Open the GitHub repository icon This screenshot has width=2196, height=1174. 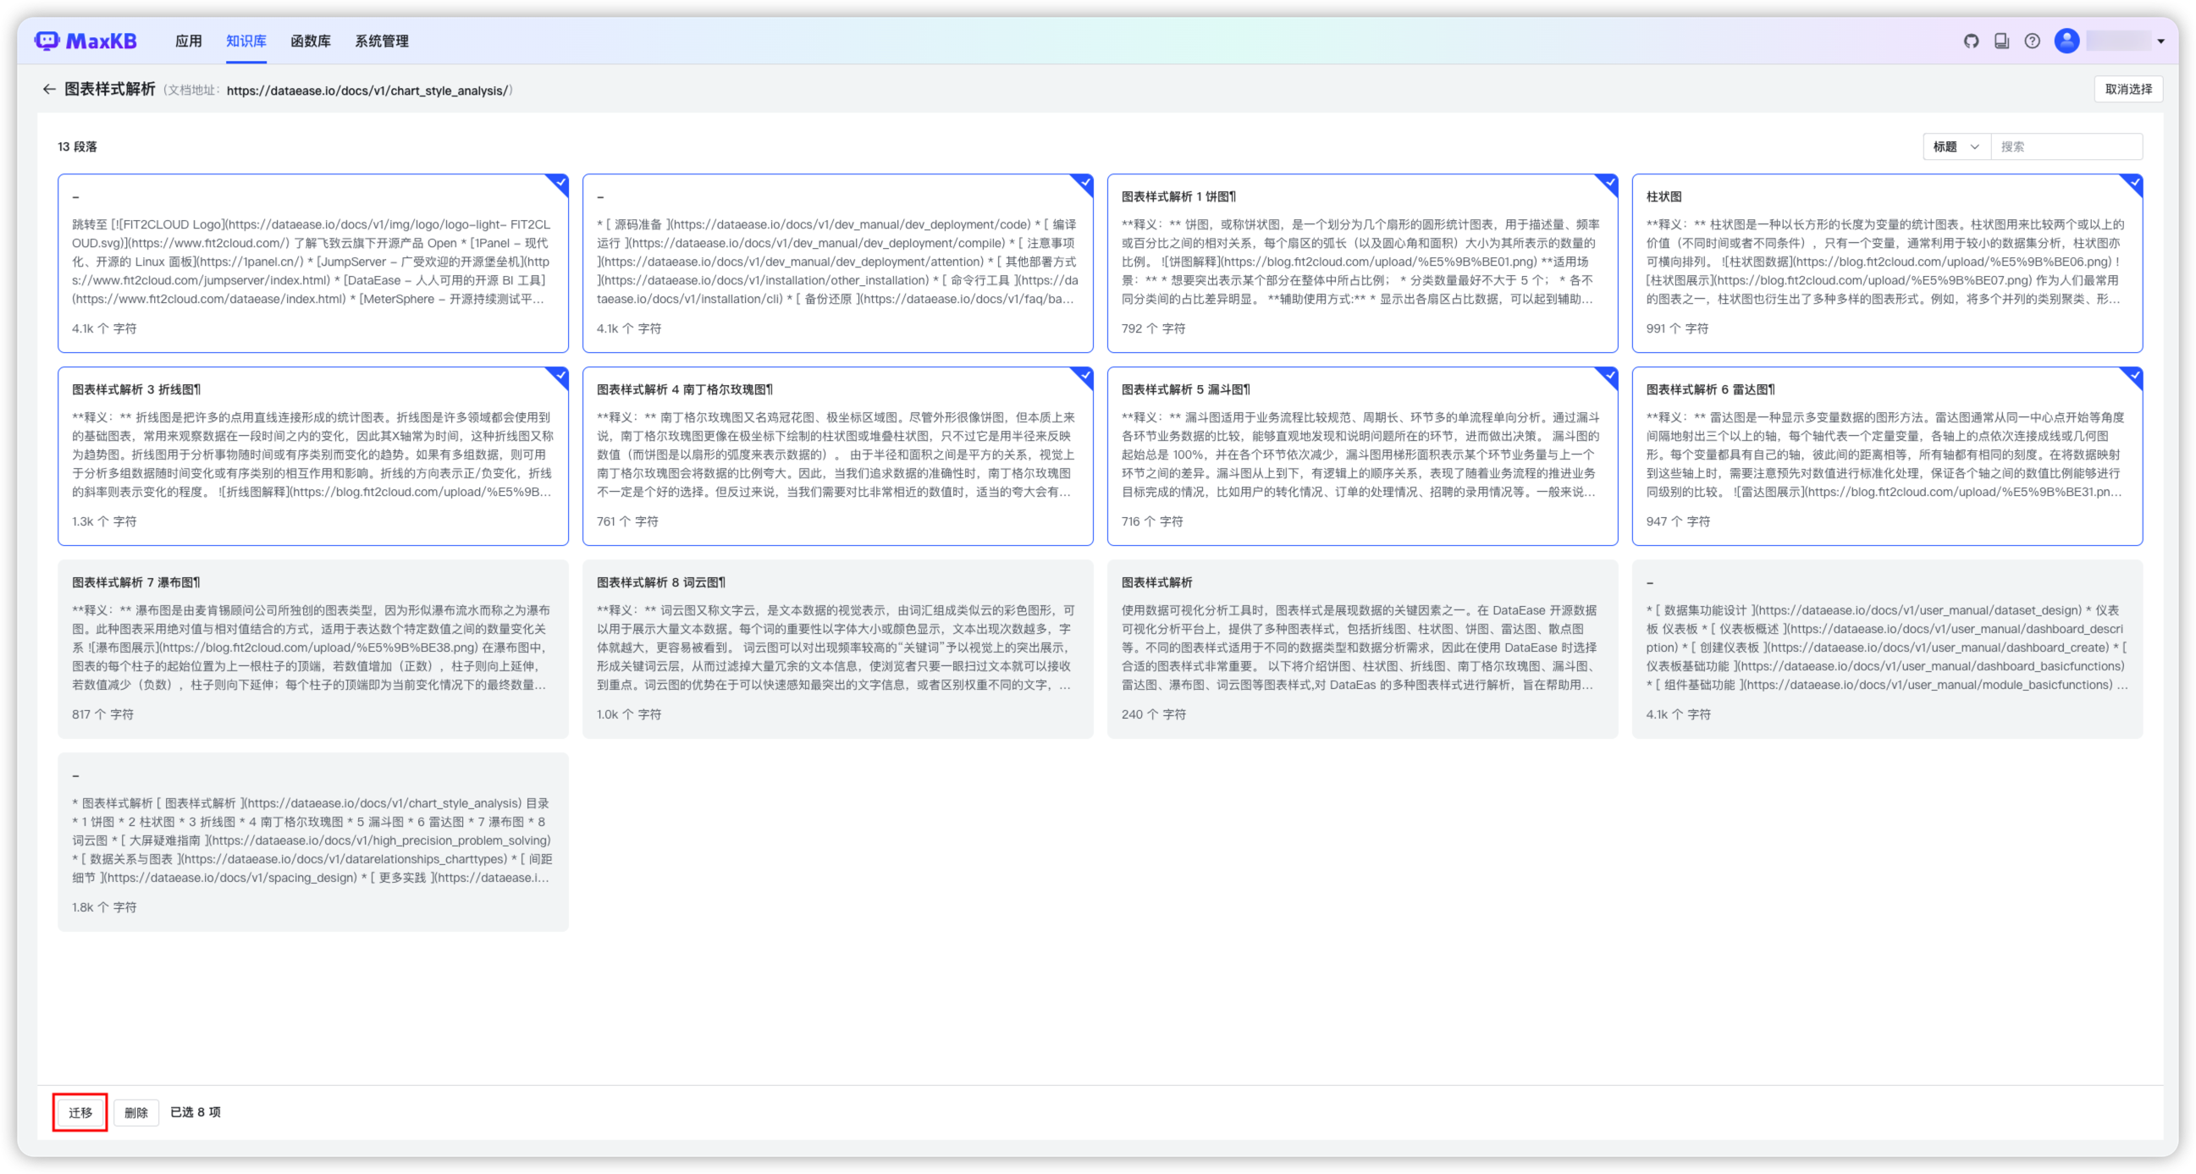point(1971,41)
